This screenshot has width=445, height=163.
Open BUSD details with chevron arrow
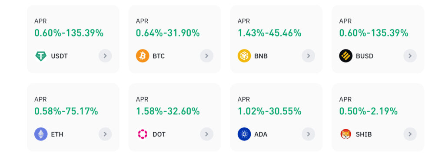coord(410,56)
